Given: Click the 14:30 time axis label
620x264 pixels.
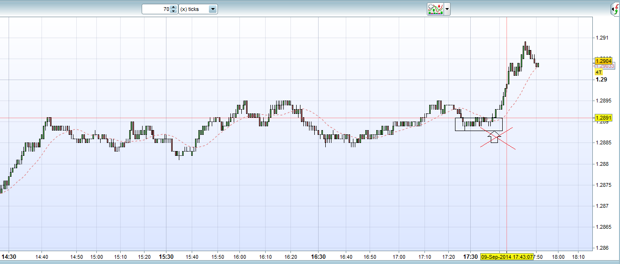Looking at the screenshot, I should coord(9,256).
